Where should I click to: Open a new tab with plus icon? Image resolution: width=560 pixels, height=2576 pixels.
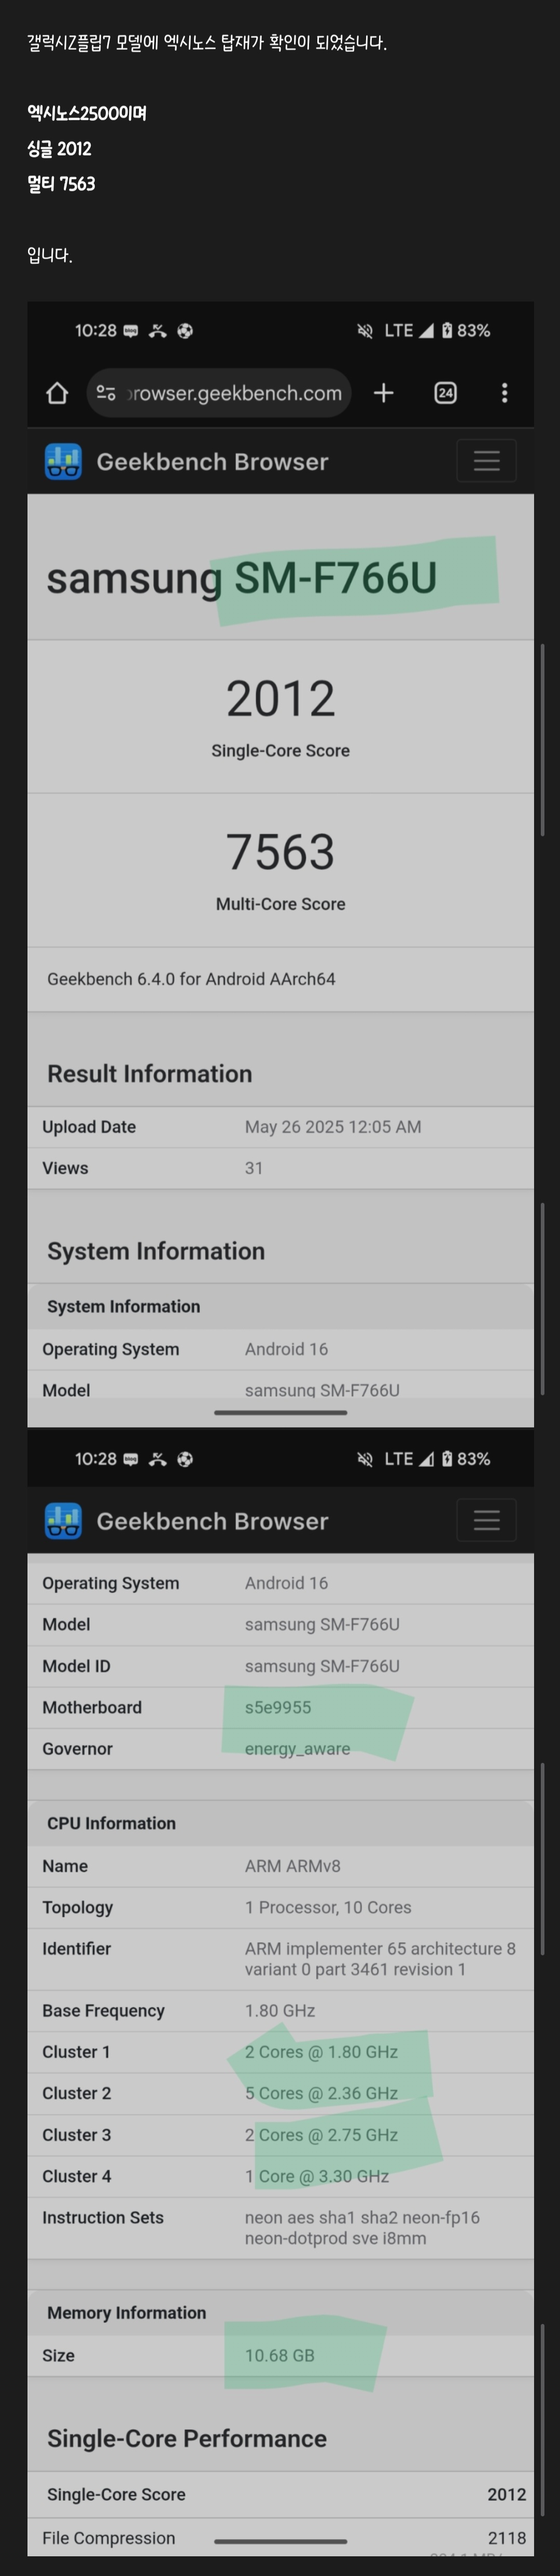(383, 393)
